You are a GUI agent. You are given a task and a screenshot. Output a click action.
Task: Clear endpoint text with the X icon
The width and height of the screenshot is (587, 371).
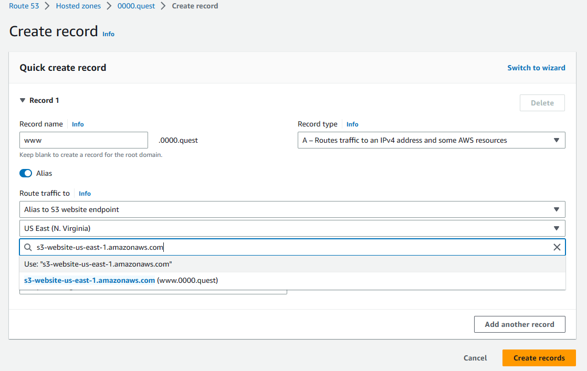(x=557, y=247)
